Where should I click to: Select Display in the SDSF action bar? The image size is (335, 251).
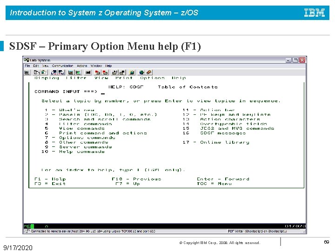tap(47, 78)
